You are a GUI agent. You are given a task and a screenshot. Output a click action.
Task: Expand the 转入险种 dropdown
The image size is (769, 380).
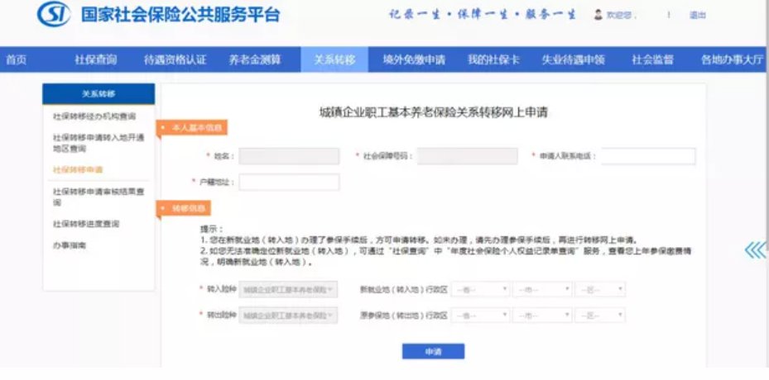(288, 289)
